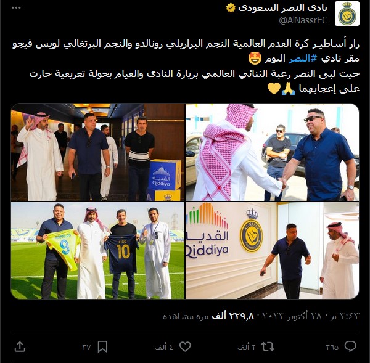The height and width of the screenshot is (363, 370).
Task: Click the reply speech bubble icon
Action: pos(350,346)
